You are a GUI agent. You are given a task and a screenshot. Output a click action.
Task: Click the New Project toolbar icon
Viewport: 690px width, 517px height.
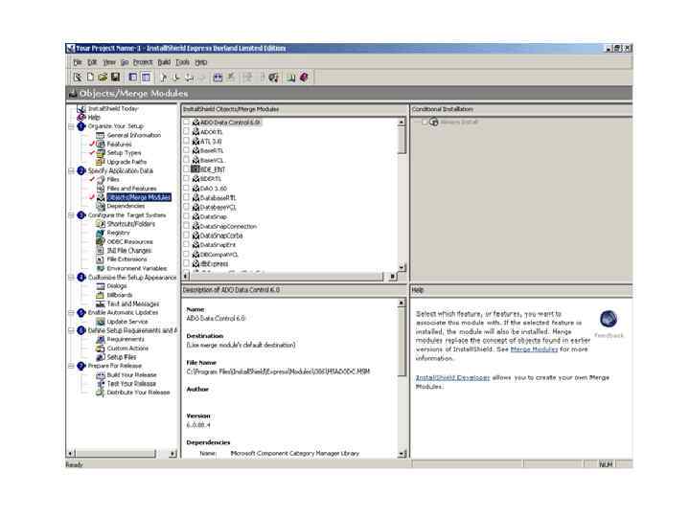click(90, 78)
